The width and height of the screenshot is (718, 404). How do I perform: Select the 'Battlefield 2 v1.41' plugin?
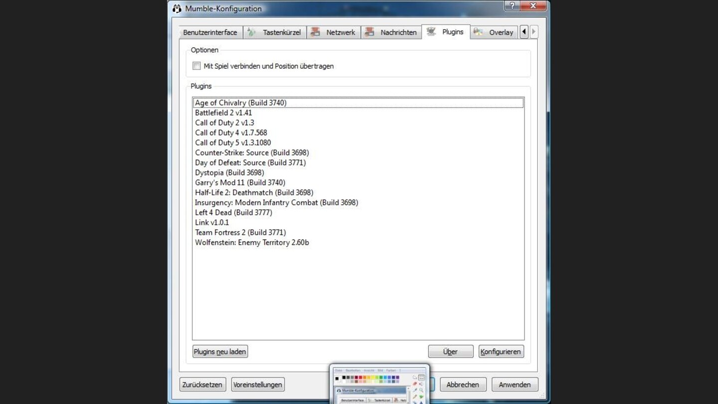[358, 113]
